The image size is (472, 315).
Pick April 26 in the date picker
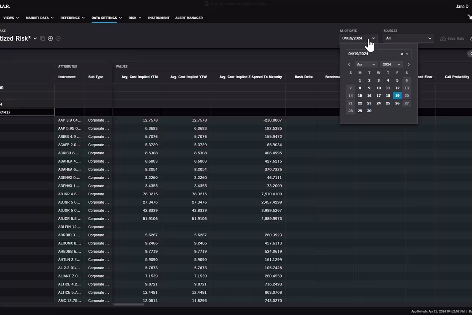[x=397, y=103]
